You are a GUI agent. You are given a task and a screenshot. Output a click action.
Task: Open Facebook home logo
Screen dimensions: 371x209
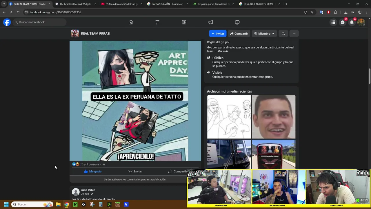[x=7, y=22]
